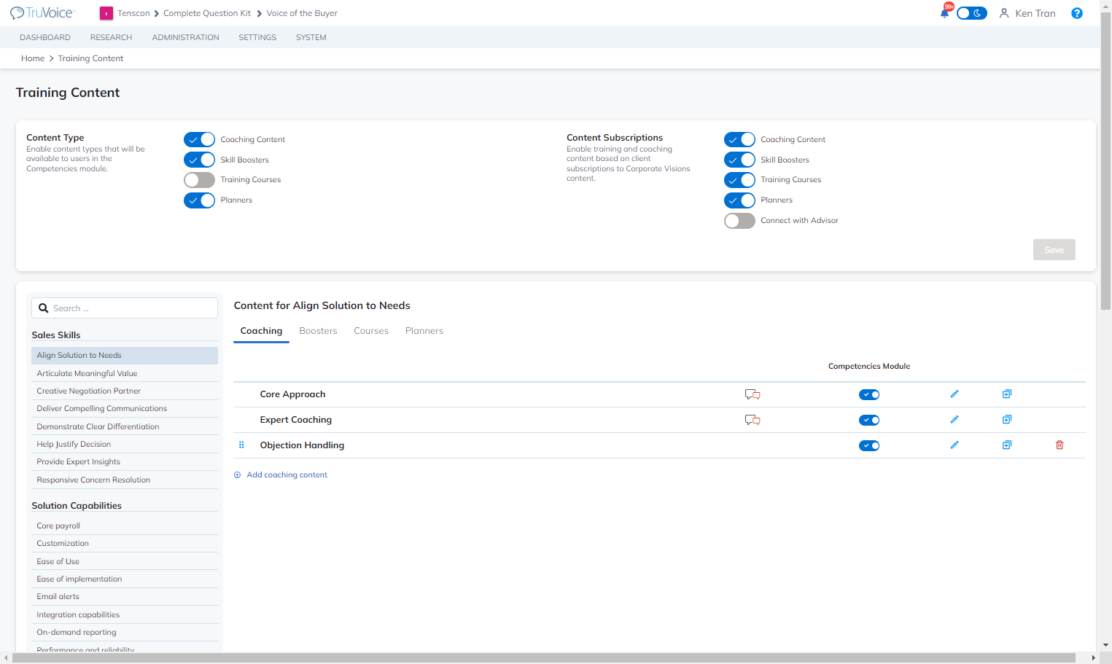Switch to the Coaching tab
This screenshot has width=1112, height=664.
[261, 331]
